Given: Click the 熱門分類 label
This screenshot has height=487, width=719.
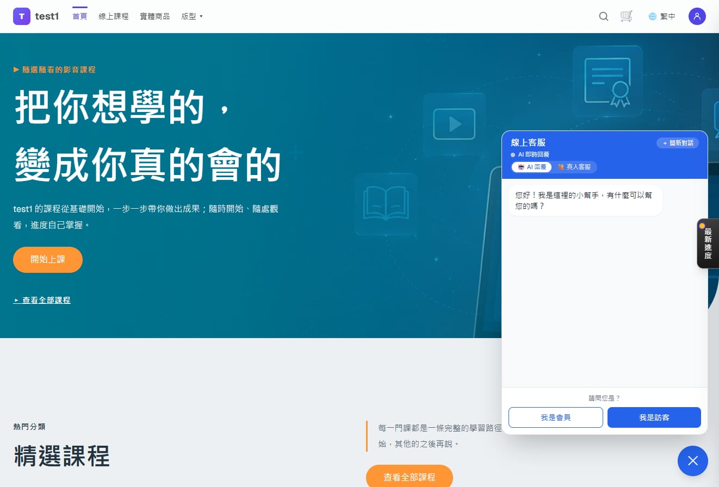Looking at the screenshot, I should click(x=29, y=427).
